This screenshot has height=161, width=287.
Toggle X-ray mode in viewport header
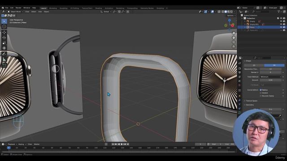[219, 12]
